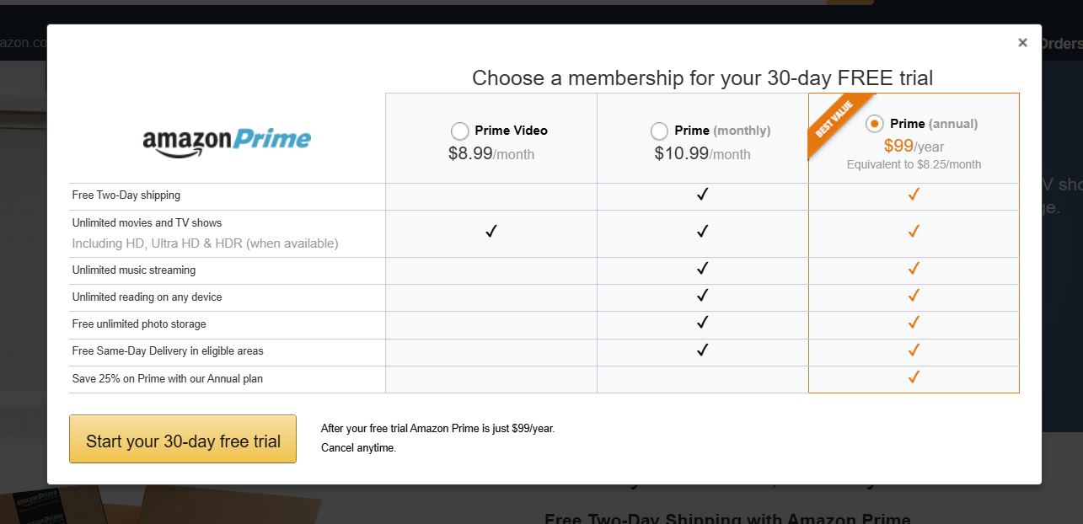Viewport: 1083px width, 524px height.
Task: Click the Free unlimited photo storage checkmark under Prime monthly
Action: [701, 323]
